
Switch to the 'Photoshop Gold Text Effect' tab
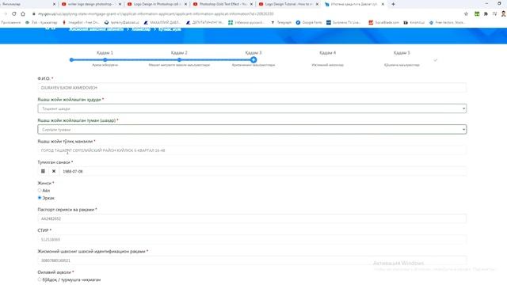tap(222, 4)
